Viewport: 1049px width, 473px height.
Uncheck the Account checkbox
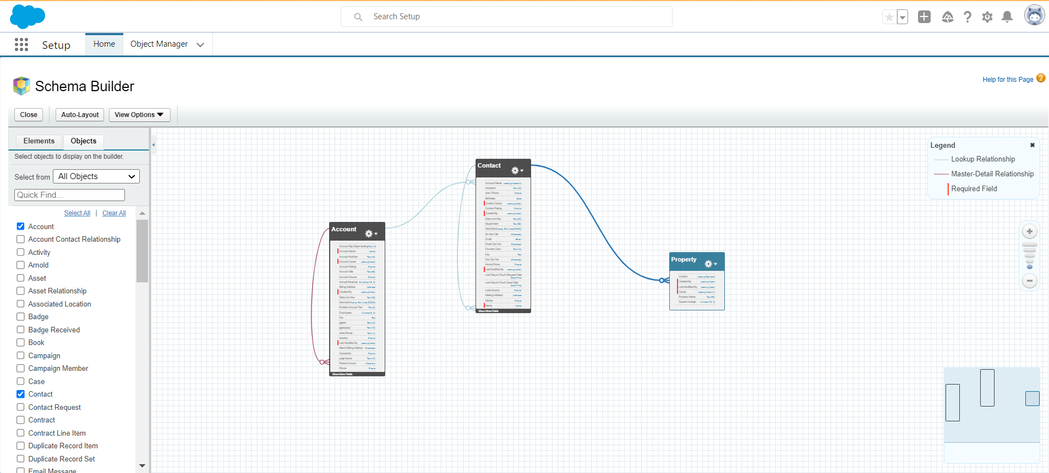coord(20,226)
